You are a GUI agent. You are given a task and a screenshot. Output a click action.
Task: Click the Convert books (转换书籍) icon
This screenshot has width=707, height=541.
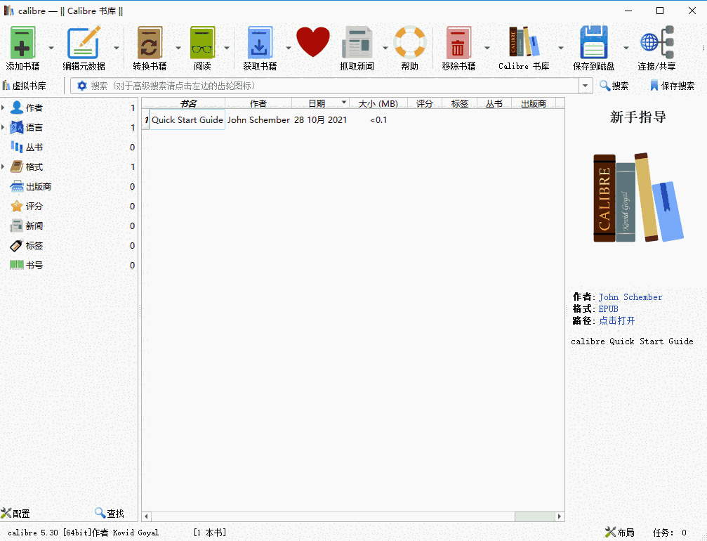pos(150,44)
